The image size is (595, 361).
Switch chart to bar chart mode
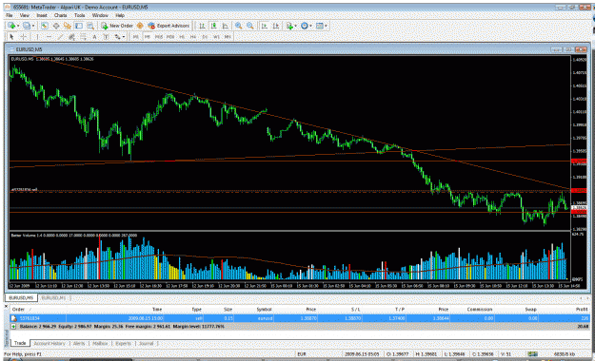point(202,26)
